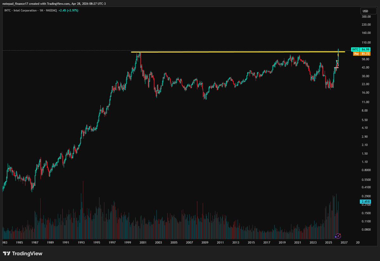Click the 2.45B volume label

pyautogui.click(x=365, y=202)
